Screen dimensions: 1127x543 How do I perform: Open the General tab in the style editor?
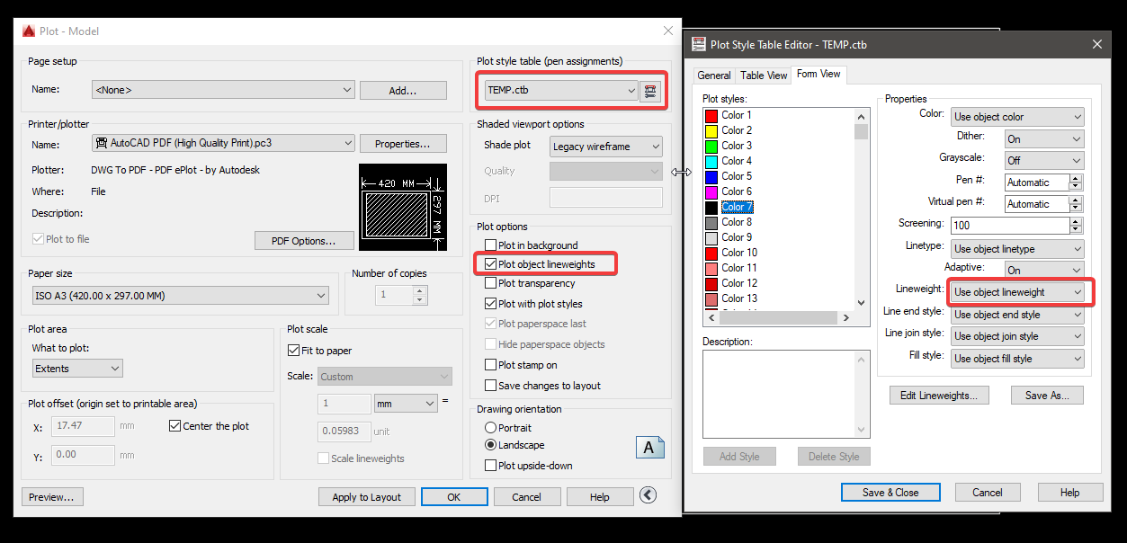pos(713,75)
